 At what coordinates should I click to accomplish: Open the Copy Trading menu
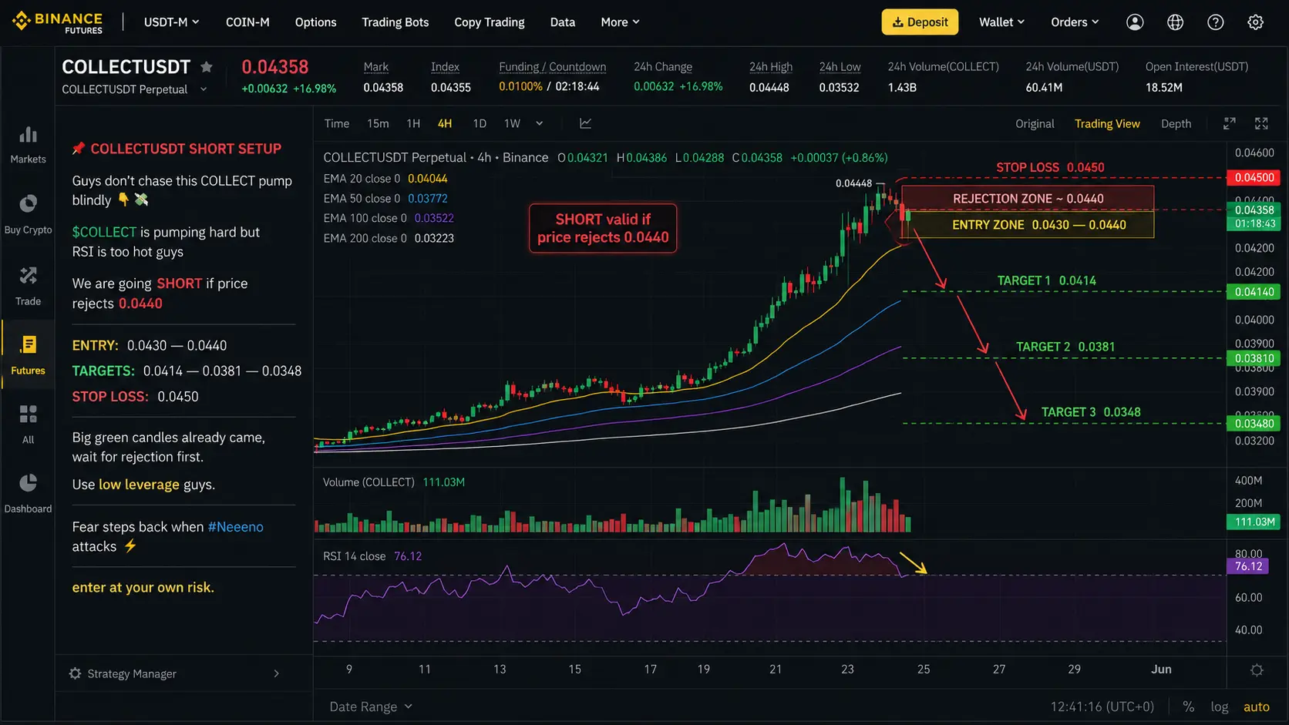point(490,22)
